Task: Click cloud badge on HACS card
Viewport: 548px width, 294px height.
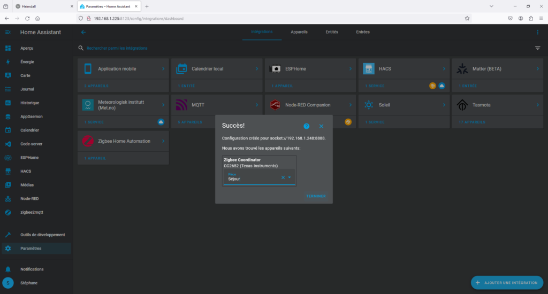Action: [x=442, y=86]
